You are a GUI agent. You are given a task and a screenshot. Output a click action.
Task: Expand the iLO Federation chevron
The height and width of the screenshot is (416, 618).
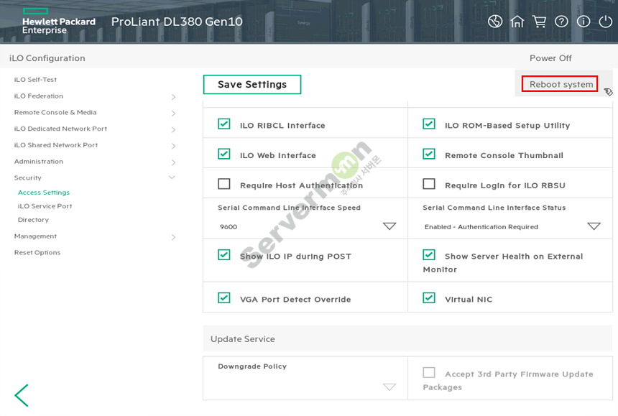(173, 97)
